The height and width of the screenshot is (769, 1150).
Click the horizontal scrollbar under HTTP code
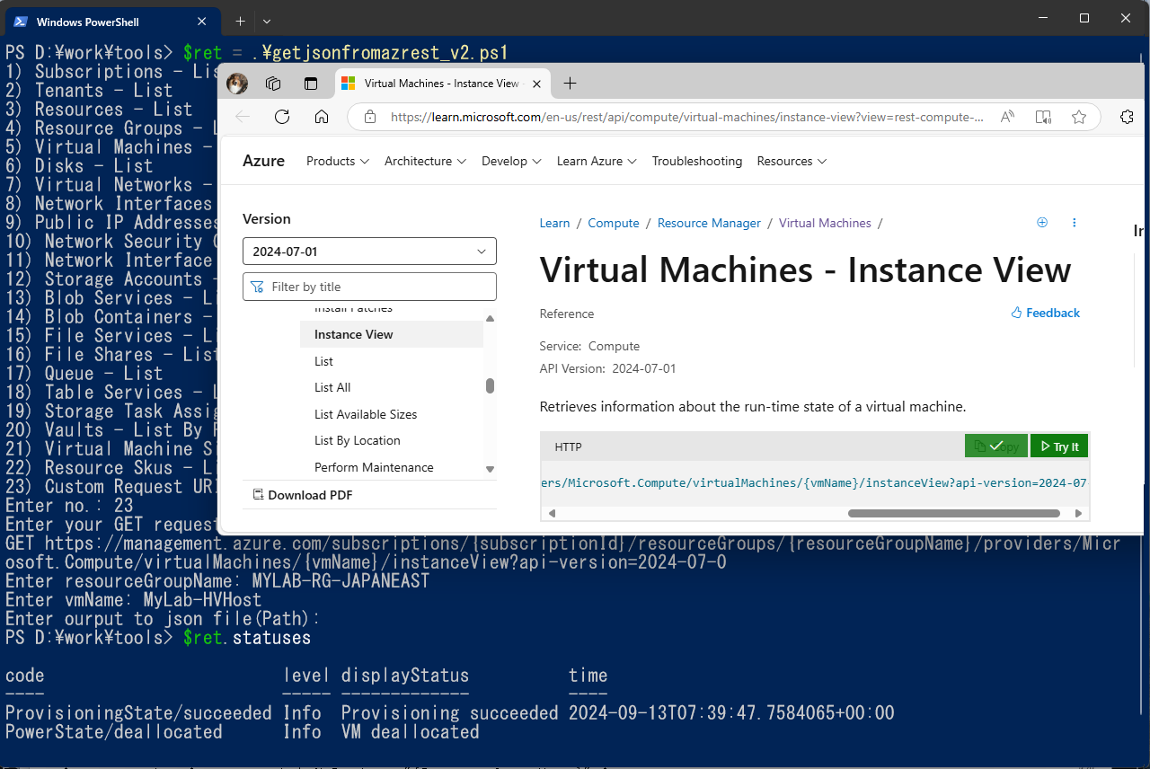(953, 514)
